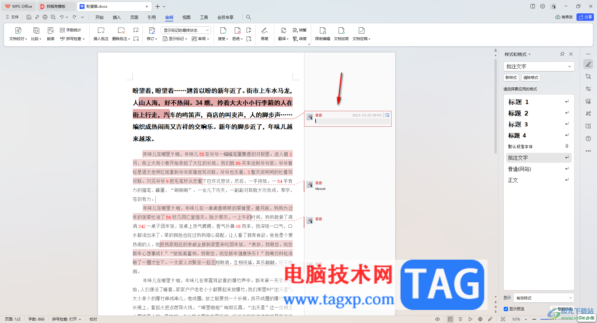This screenshot has width=597, height=323.
Task: Click the help icon in right sidebar
Action: (x=588, y=139)
